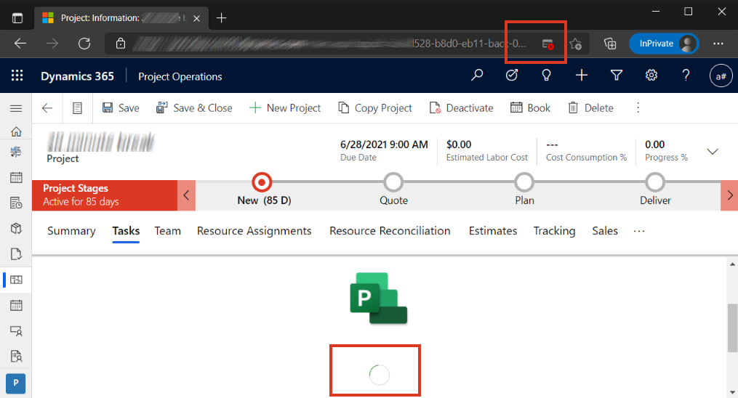This screenshot has width=738, height=398.
Task: Click Project Operations app name
Action: point(180,76)
